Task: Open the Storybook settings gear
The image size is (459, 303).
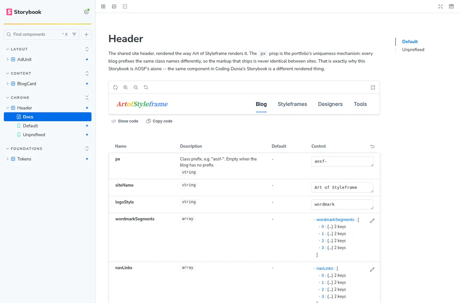Action: pyautogui.click(x=86, y=12)
